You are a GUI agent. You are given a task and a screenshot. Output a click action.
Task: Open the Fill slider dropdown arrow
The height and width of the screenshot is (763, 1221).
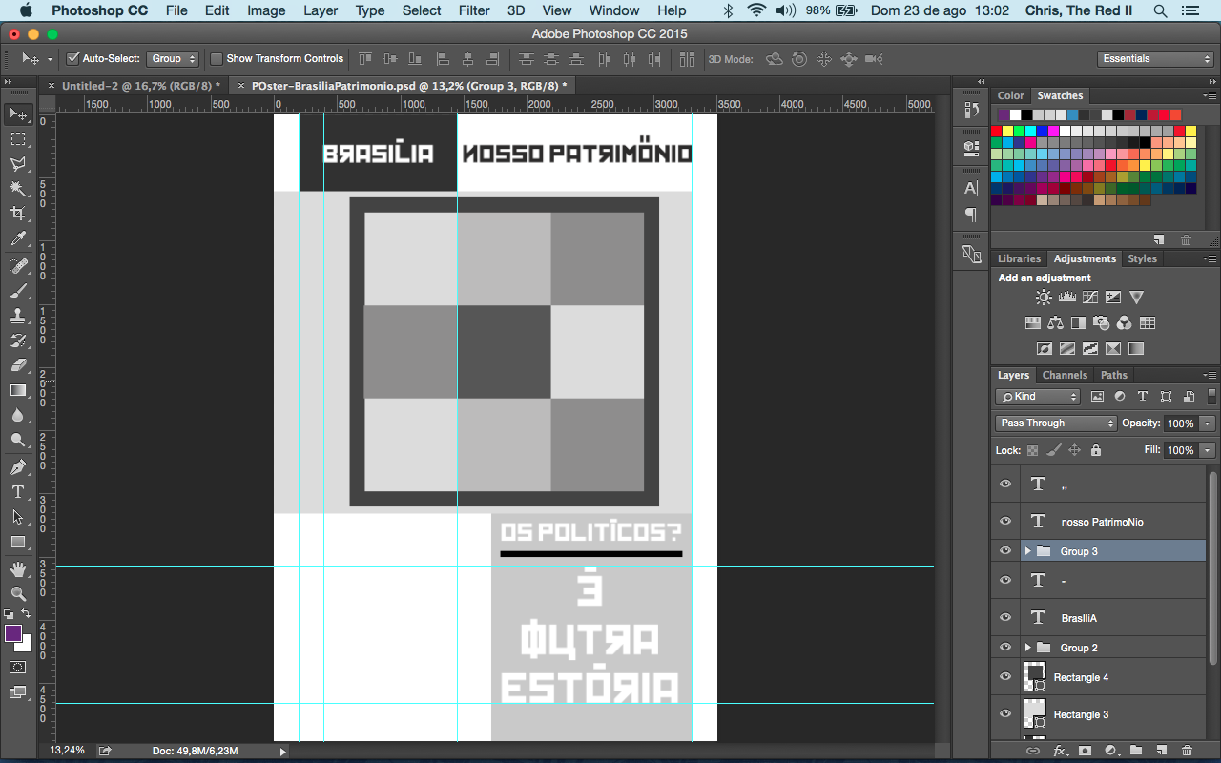point(1208,450)
